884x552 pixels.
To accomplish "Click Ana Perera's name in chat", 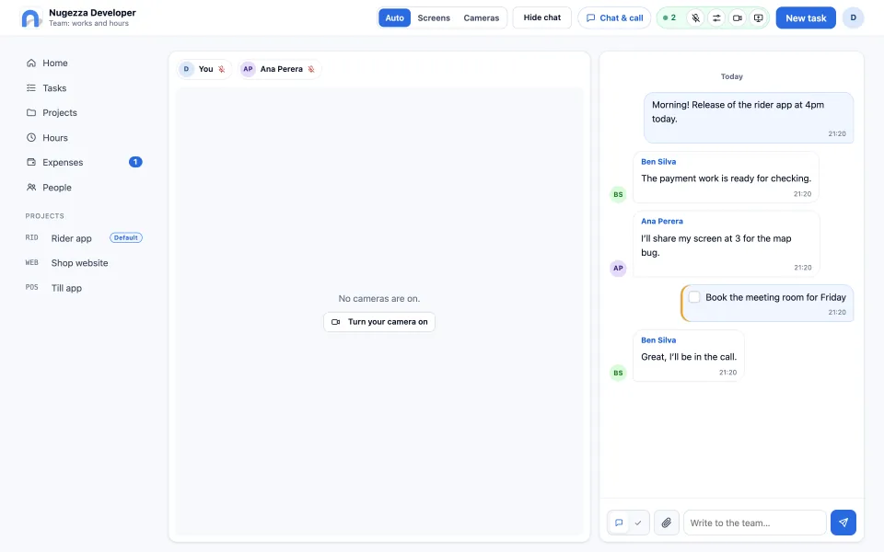I will pyautogui.click(x=662, y=222).
